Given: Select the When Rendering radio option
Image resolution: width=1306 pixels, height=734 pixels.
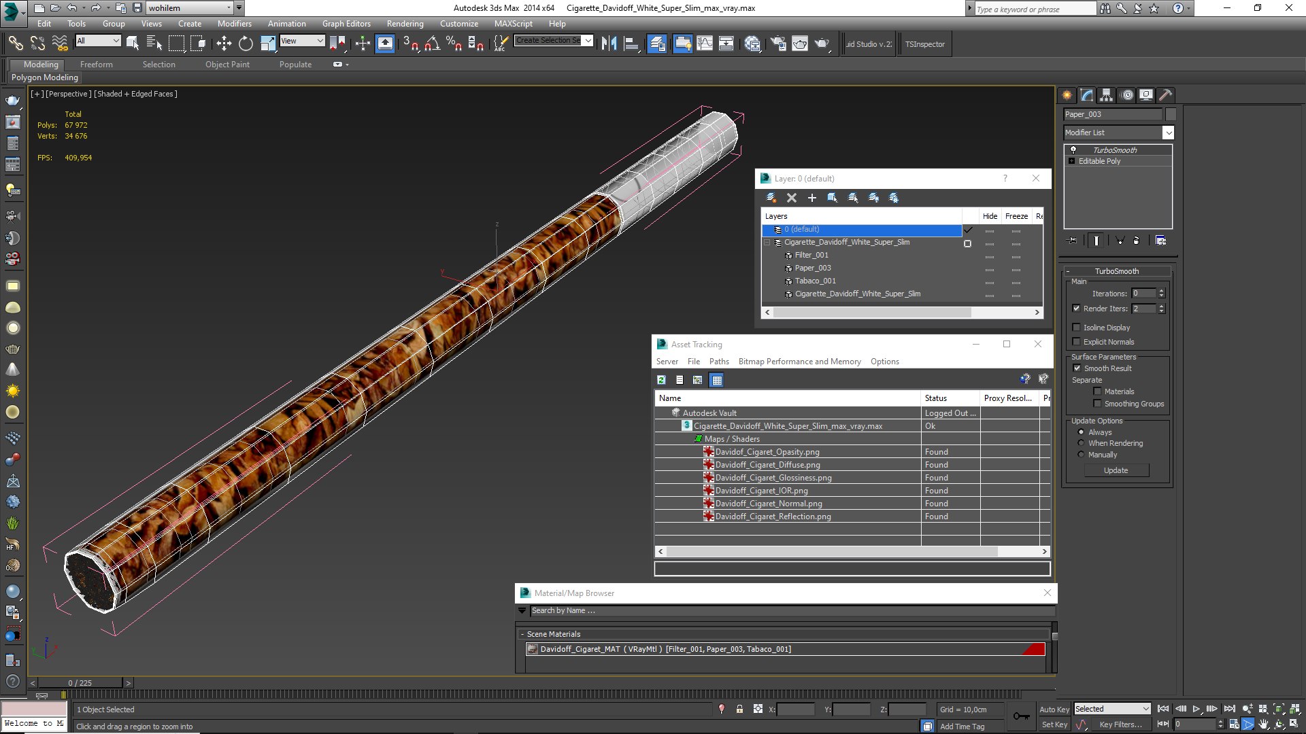Looking at the screenshot, I should 1081,443.
